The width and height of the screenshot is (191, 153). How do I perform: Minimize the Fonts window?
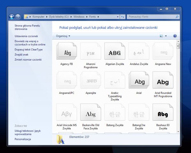(161, 9)
